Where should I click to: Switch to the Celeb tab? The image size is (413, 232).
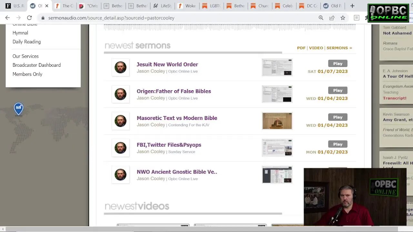pos(284,6)
